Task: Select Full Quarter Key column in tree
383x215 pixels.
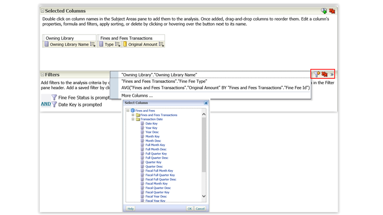Action: point(156,153)
